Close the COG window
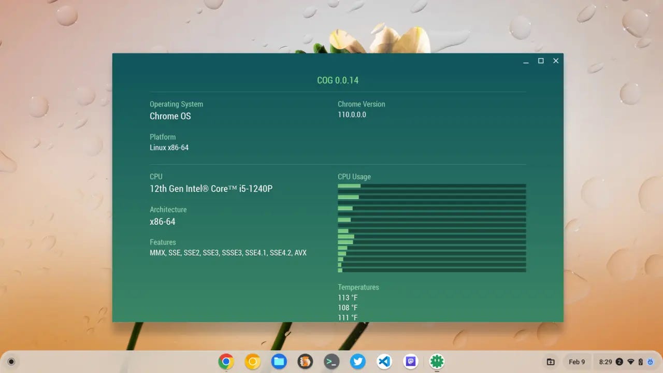663x373 pixels. [x=556, y=61]
